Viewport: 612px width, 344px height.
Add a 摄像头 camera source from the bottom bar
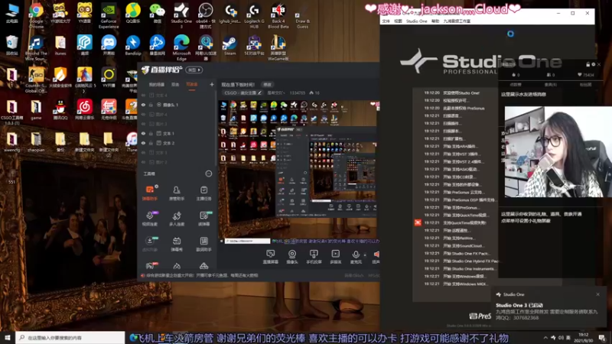(292, 257)
